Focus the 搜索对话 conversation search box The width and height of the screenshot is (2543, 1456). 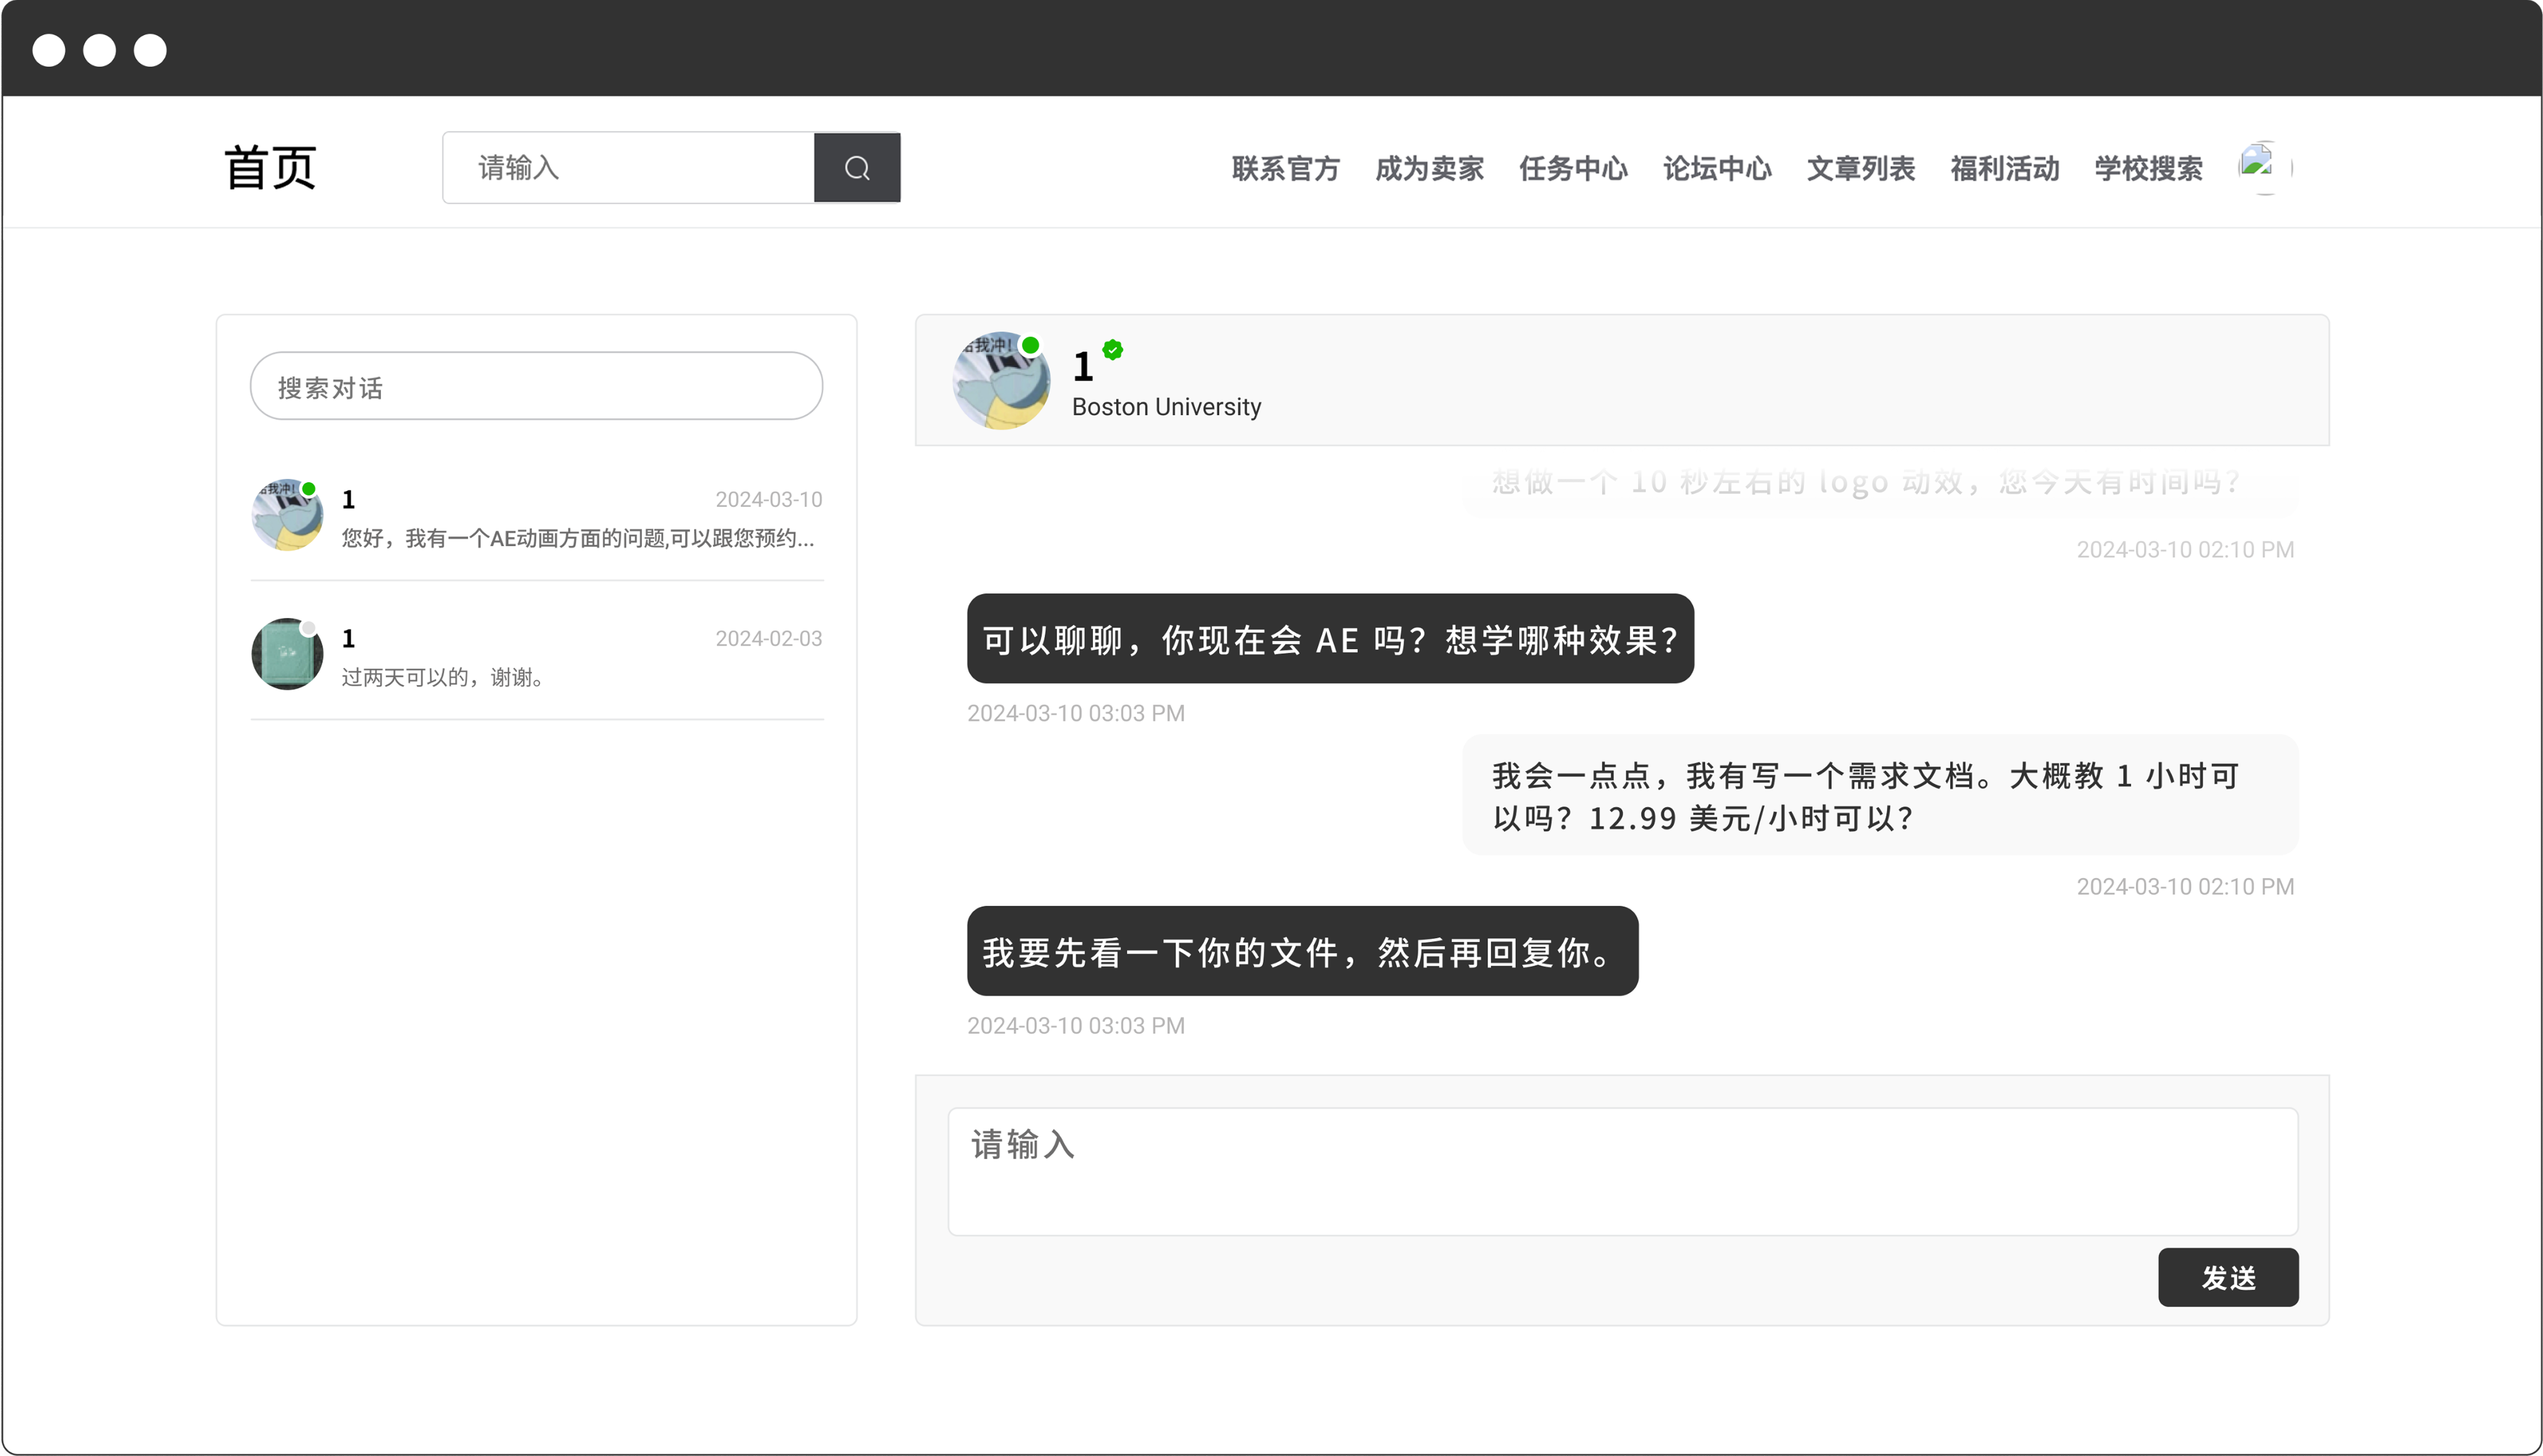[x=536, y=386]
